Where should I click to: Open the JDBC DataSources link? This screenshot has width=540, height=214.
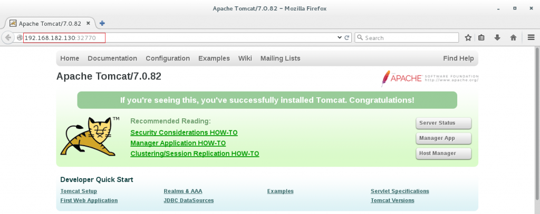[x=189, y=200]
